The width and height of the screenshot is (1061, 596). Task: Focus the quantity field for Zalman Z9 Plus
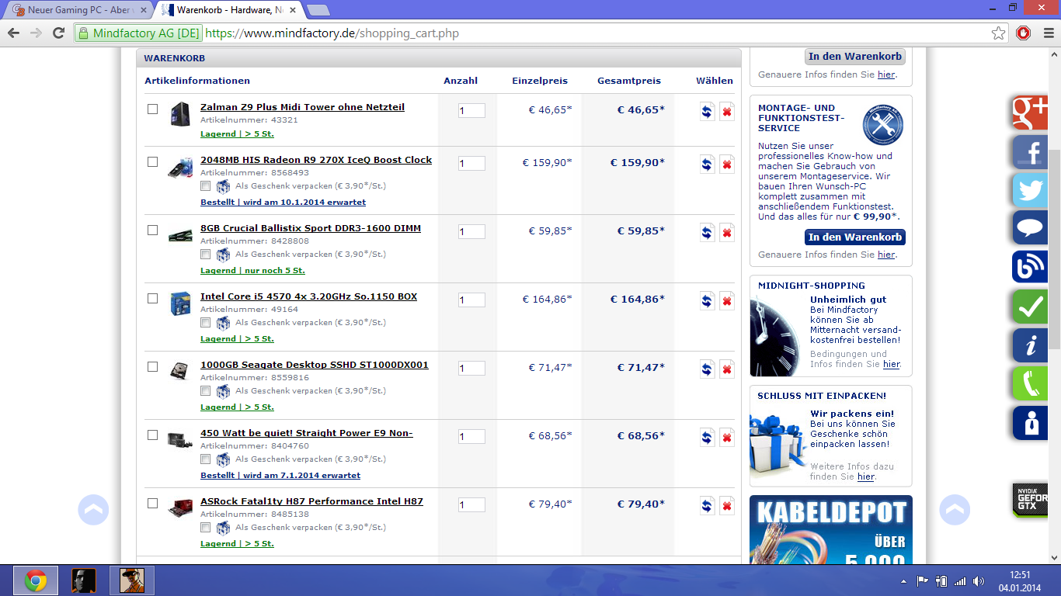(471, 111)
